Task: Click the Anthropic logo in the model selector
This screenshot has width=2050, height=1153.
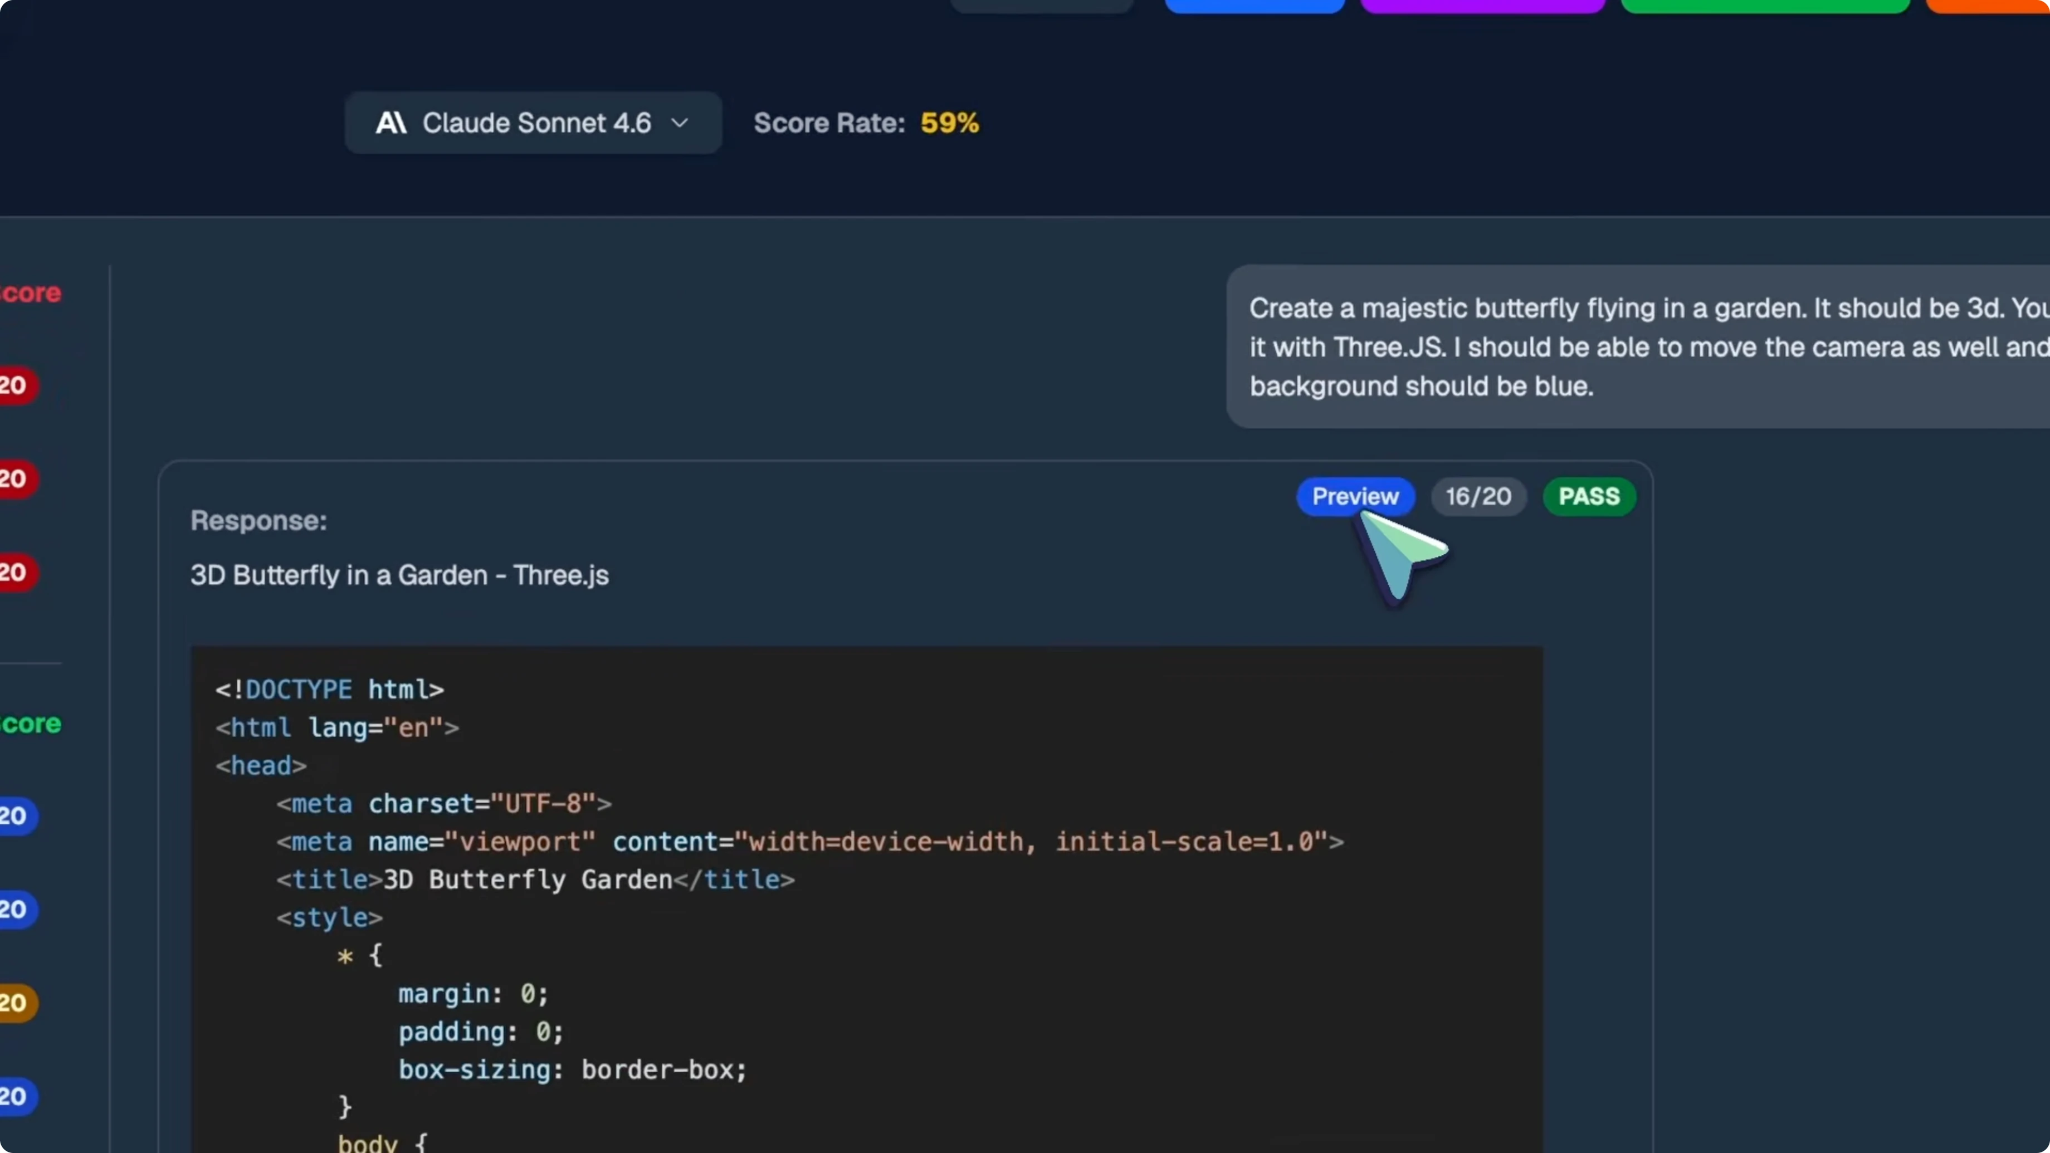Action: pyautogui.click(x=392, y=123)
